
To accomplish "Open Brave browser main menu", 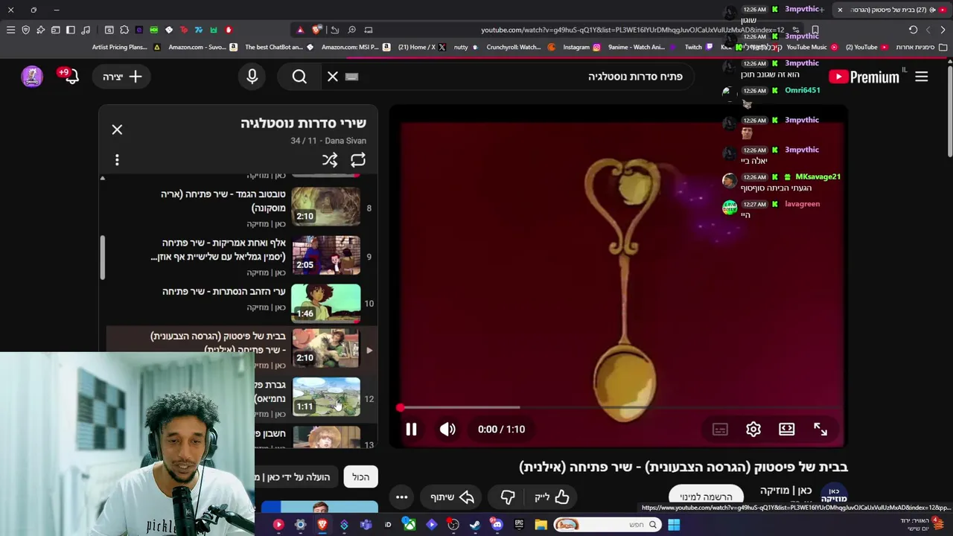I will coord(10,30).
